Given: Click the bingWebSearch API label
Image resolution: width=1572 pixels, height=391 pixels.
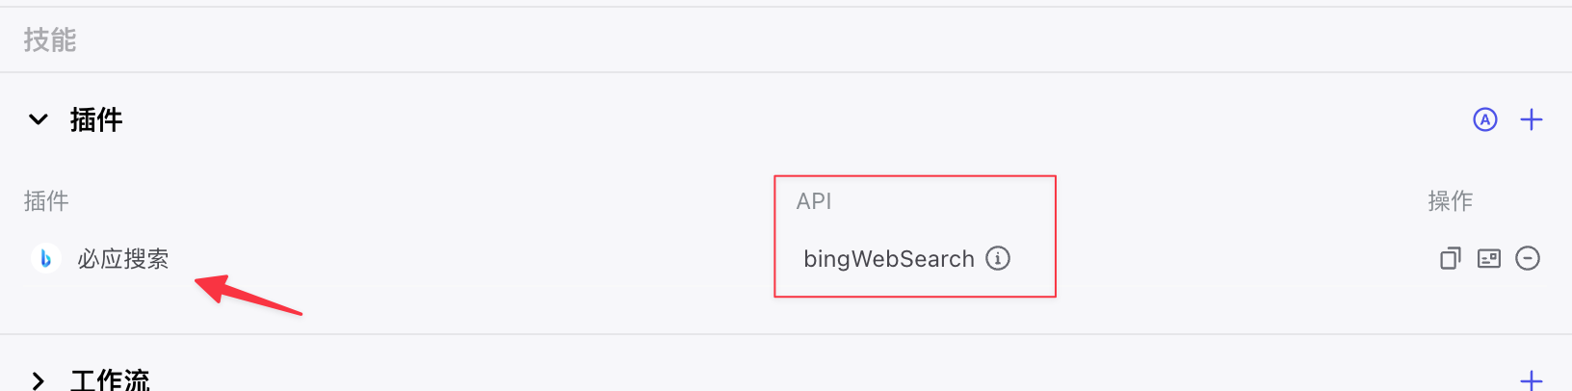Looking at the screenshot, I should (889, 258).
